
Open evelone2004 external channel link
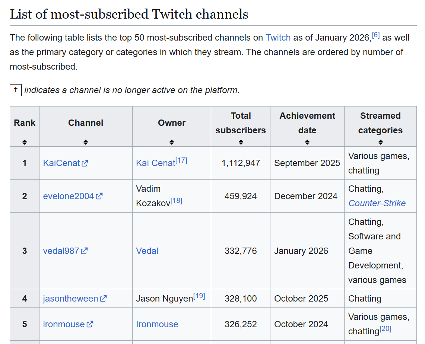click(x=73, y=196)
